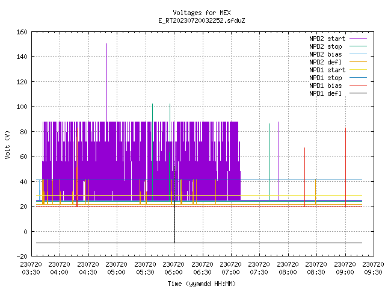385x289 pixels.
Task: Click the 09:30 x-axis time label
Action: (373, 272)
